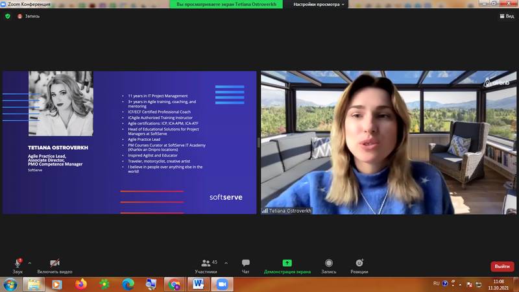This screenshot has height=292, width=519.
Task: Click the SoftServe logo on the slide
Action: (x=226, y=197)
